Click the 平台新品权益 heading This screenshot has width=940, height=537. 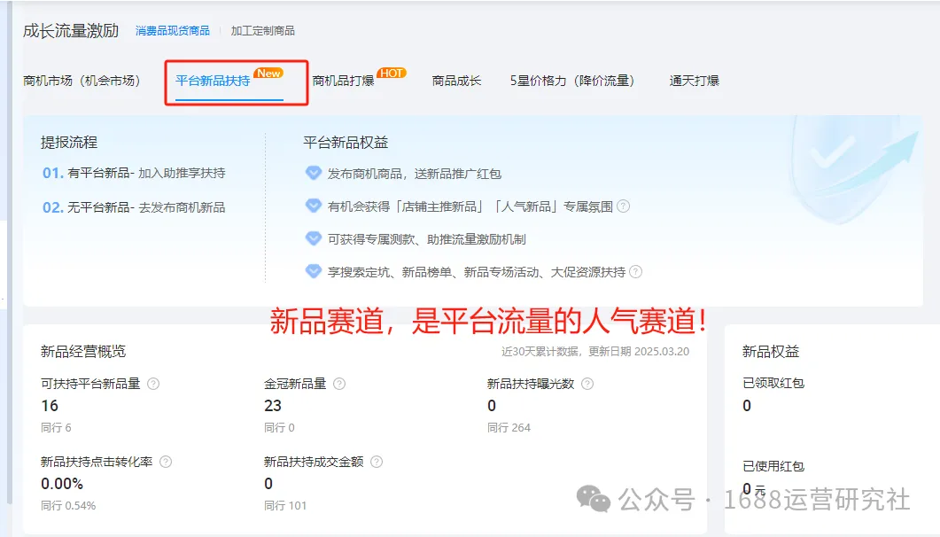point(346,142)
